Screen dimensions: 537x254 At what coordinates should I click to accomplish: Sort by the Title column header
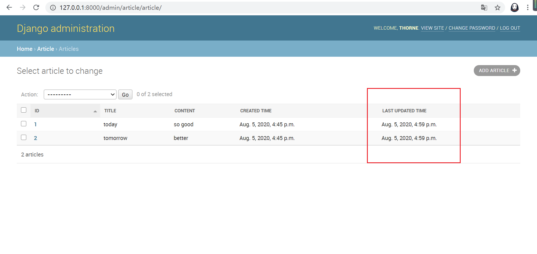110,111
